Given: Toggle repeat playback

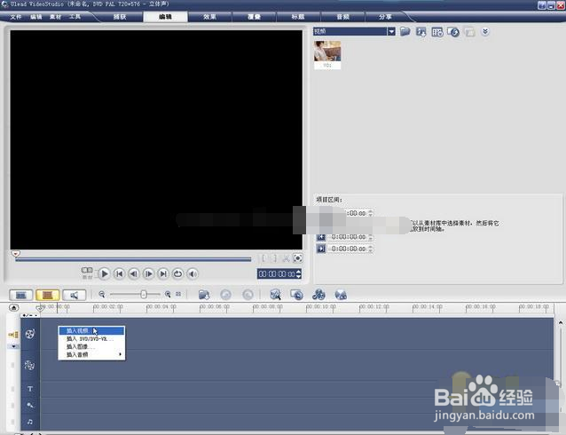Looking at the screenshot, I should (x=177, y=273).
